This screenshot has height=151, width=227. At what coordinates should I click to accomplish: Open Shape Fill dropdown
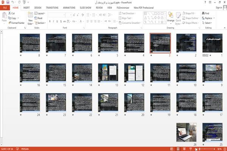coord(188,13)
